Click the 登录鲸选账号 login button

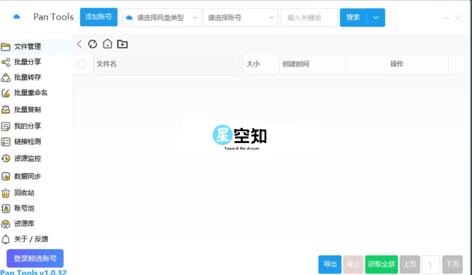click(36, 258)
